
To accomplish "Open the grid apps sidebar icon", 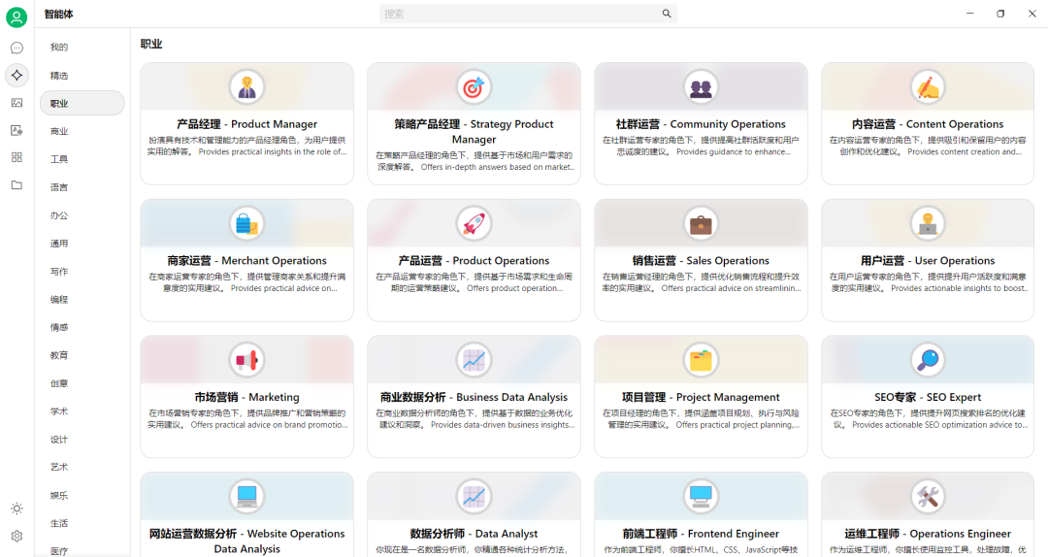I will pyautogui.click(x=16, y=157).
